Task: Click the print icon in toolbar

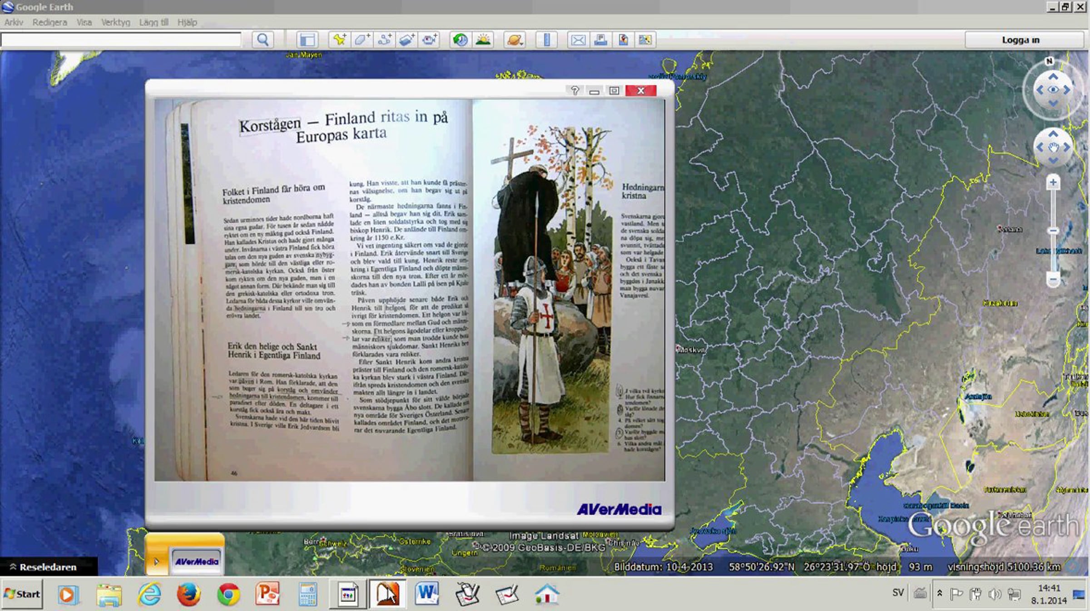Action: coord(600,40)
